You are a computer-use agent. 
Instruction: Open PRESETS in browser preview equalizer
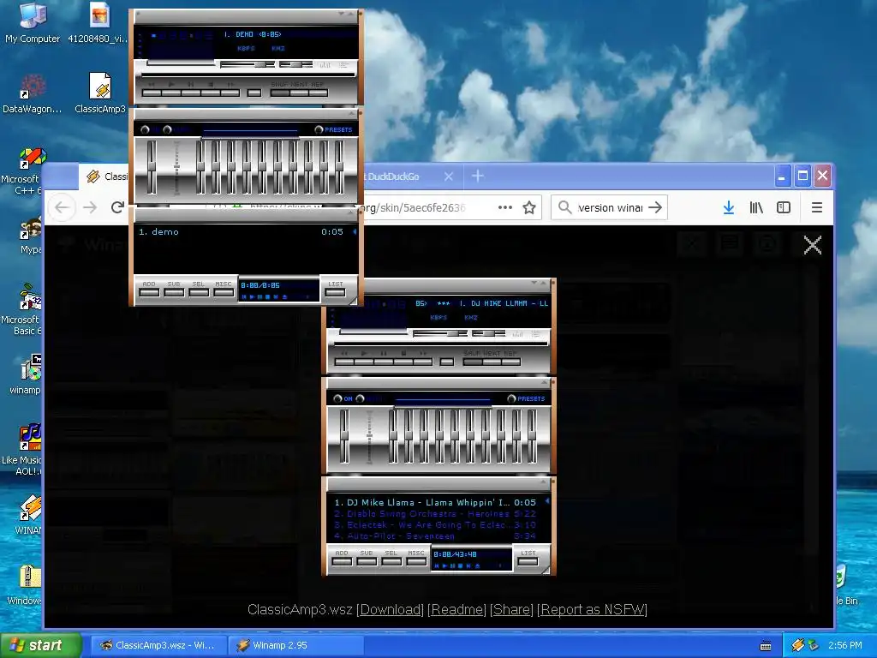[x=526, y=399]
